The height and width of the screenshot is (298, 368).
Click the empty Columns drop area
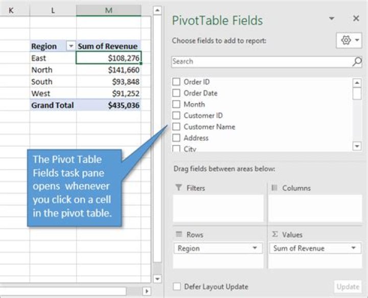click(315, 208)
